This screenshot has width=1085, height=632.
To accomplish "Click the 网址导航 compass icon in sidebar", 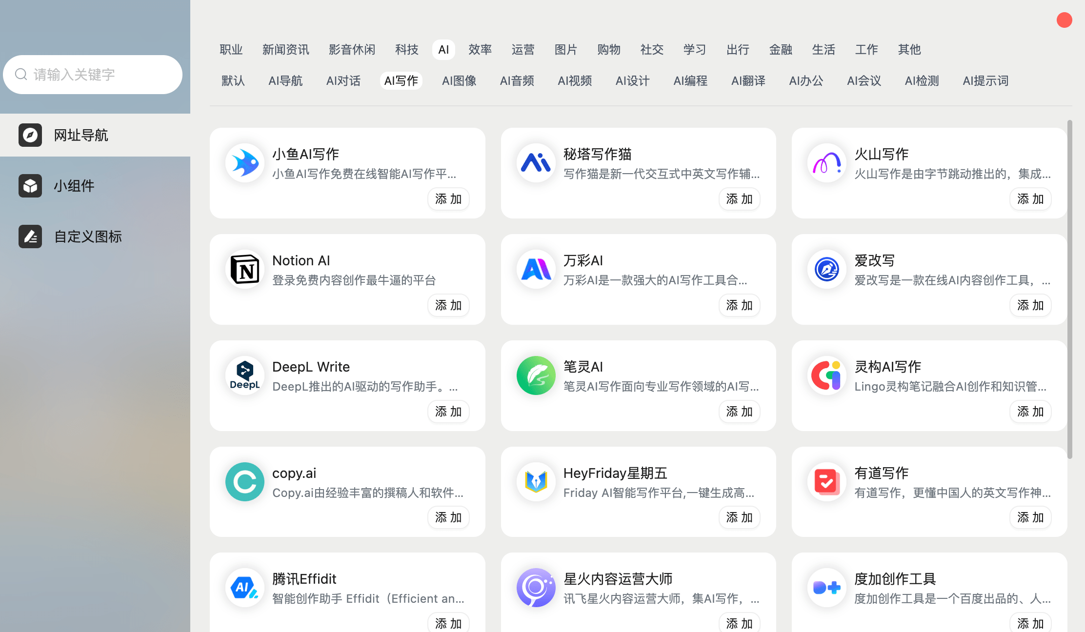I will click(x=30, y=135).
